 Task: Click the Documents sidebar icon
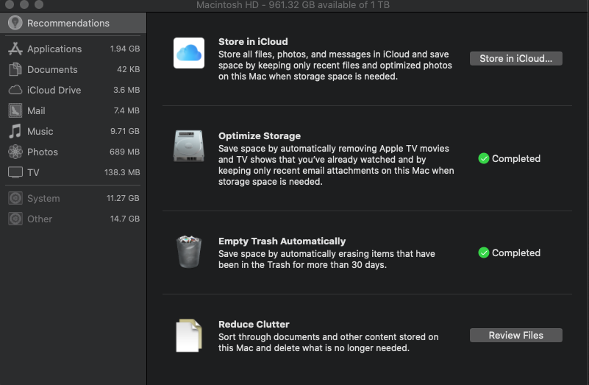pyautogui.click(x=15, y=69)
